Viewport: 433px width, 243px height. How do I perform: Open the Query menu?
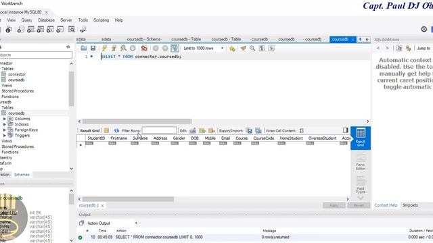27,20
